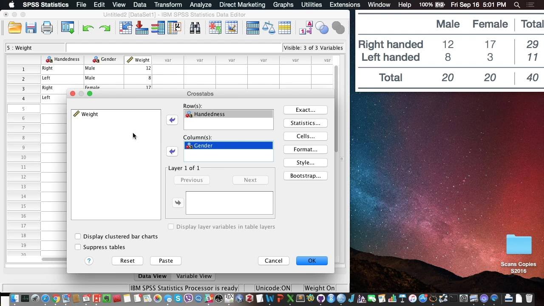The width and height of the screenshot is (544, 306).
Task: Select Weight in the variable source list
Action: coord(116,114)
